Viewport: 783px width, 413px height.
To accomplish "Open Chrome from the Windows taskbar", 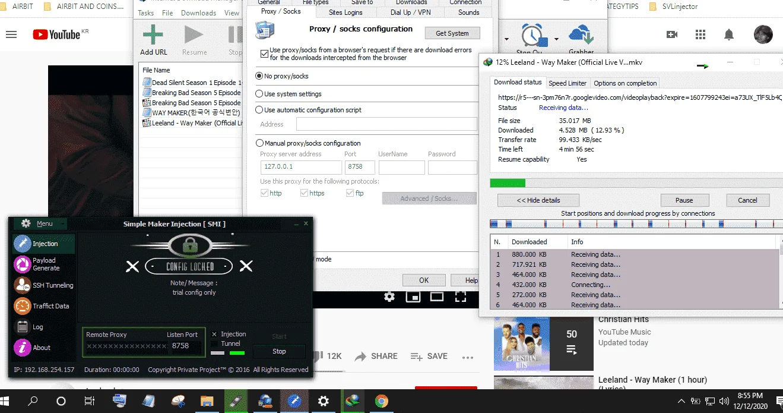I will 381,401.
